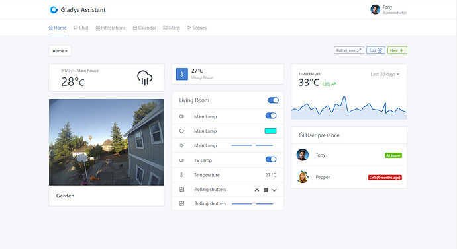Stop the rolling shutters with square button
This screenshot has height=249, width=457.
266,190
